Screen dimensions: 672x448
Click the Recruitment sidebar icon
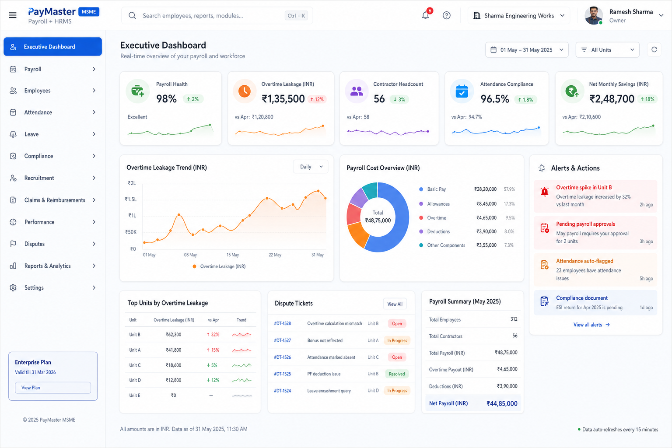pyautogui.click(x=13, y=178)
